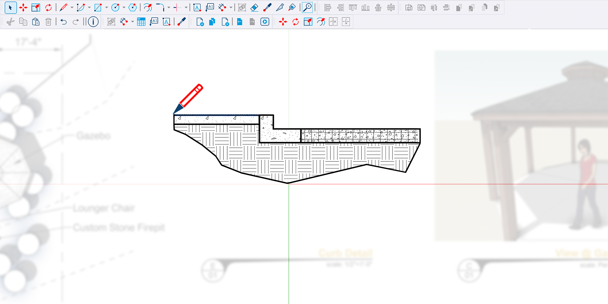Expand the Rectangle tool dropdown arrow
This screenshot has width=608, height=304.
(107, 8)
